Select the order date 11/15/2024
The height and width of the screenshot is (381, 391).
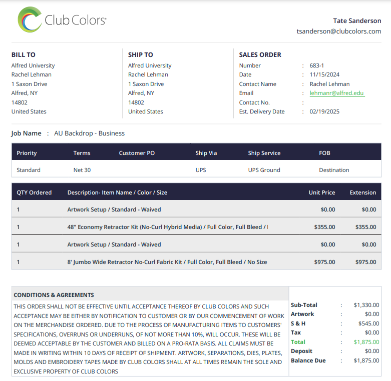point(324,74)
